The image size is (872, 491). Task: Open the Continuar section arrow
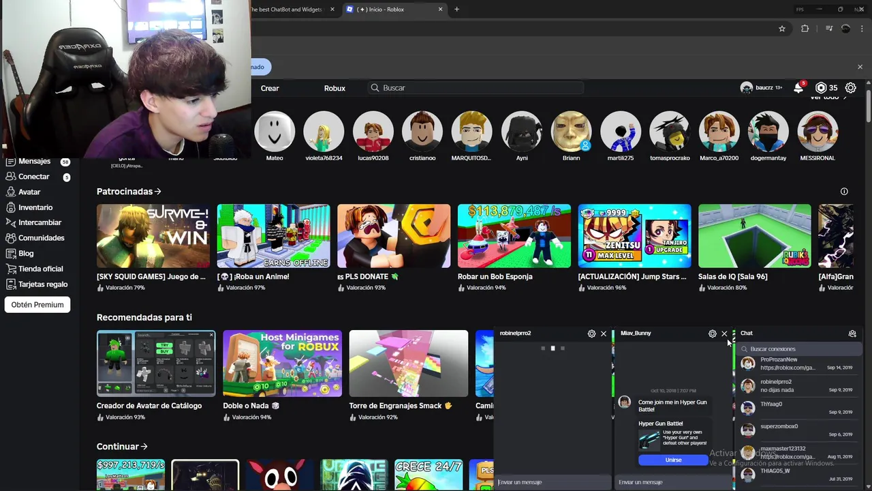click(144, 447)
